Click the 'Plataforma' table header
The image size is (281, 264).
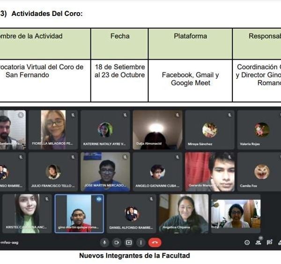(190, 36)
